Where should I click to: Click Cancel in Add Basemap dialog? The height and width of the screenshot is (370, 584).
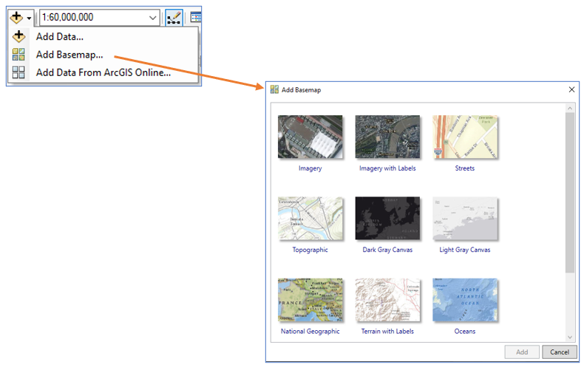[560, 352]
